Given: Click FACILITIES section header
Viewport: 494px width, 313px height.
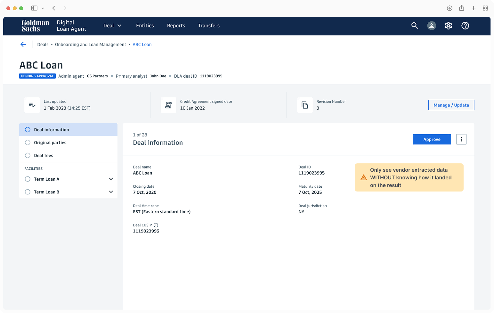Looking at the screenshot, I should (x=34, y=168).
